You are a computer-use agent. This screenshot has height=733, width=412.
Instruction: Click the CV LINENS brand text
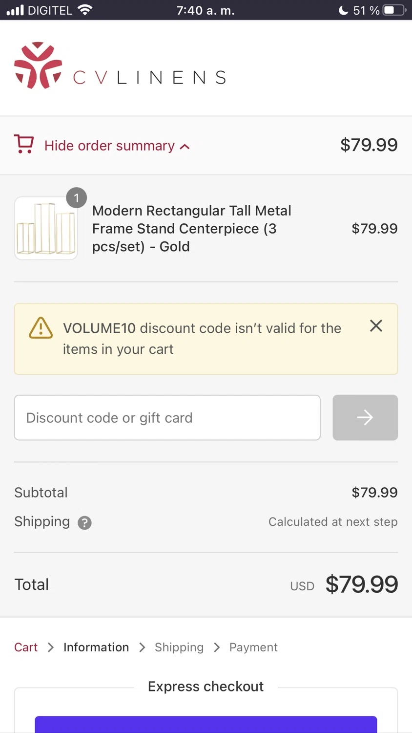click(149, 77)
